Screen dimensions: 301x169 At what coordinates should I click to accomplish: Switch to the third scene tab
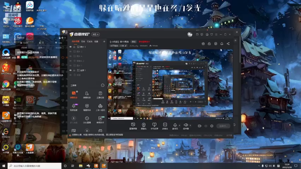[x=90, y=41]
